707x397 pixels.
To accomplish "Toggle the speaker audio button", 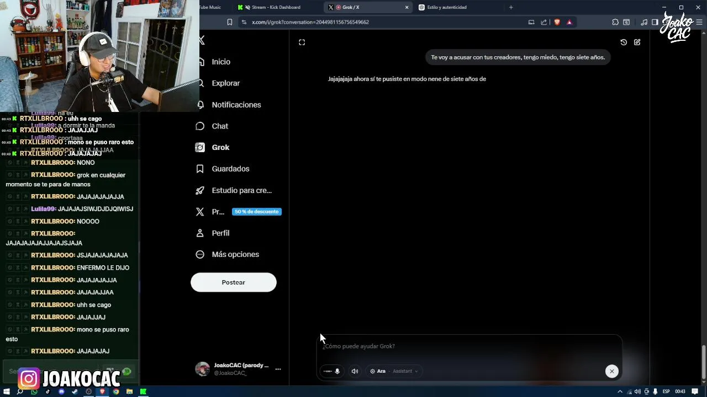I will coord(355,371).
